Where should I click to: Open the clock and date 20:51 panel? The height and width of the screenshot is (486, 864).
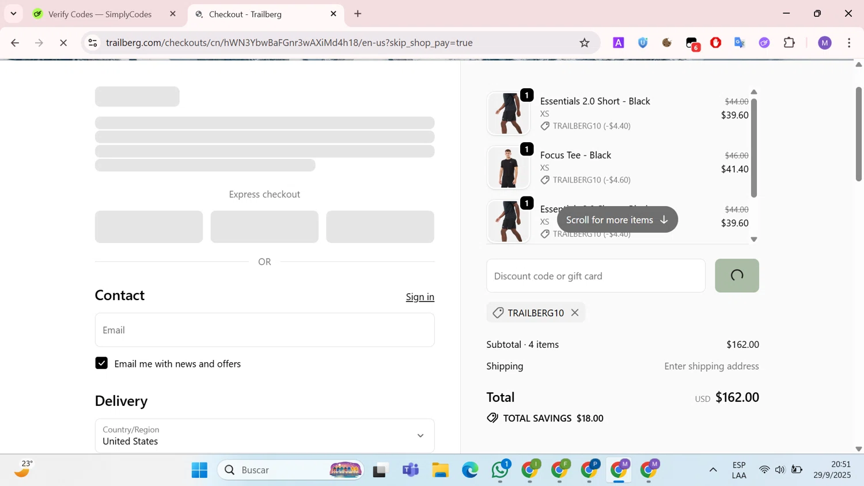click(x=832, y=470)
